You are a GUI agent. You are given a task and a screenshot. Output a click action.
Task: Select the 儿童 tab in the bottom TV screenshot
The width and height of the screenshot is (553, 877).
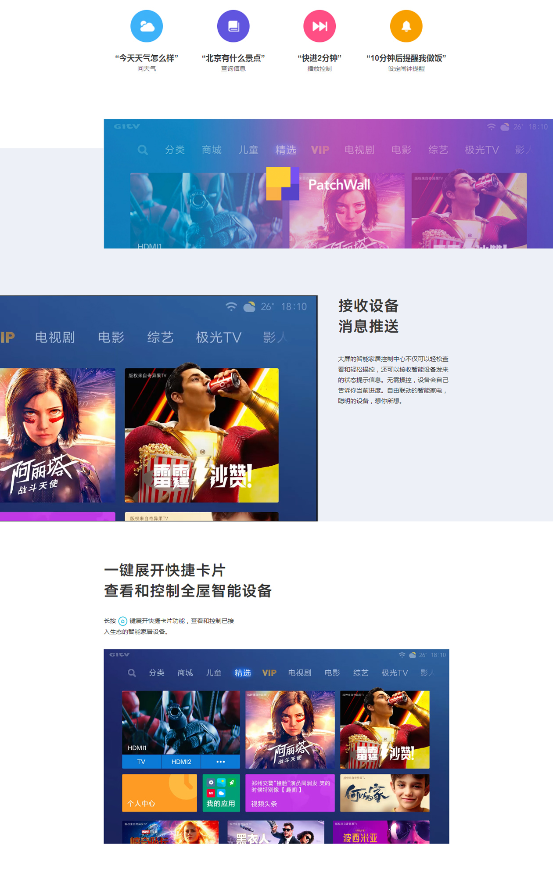pos(214,673)
